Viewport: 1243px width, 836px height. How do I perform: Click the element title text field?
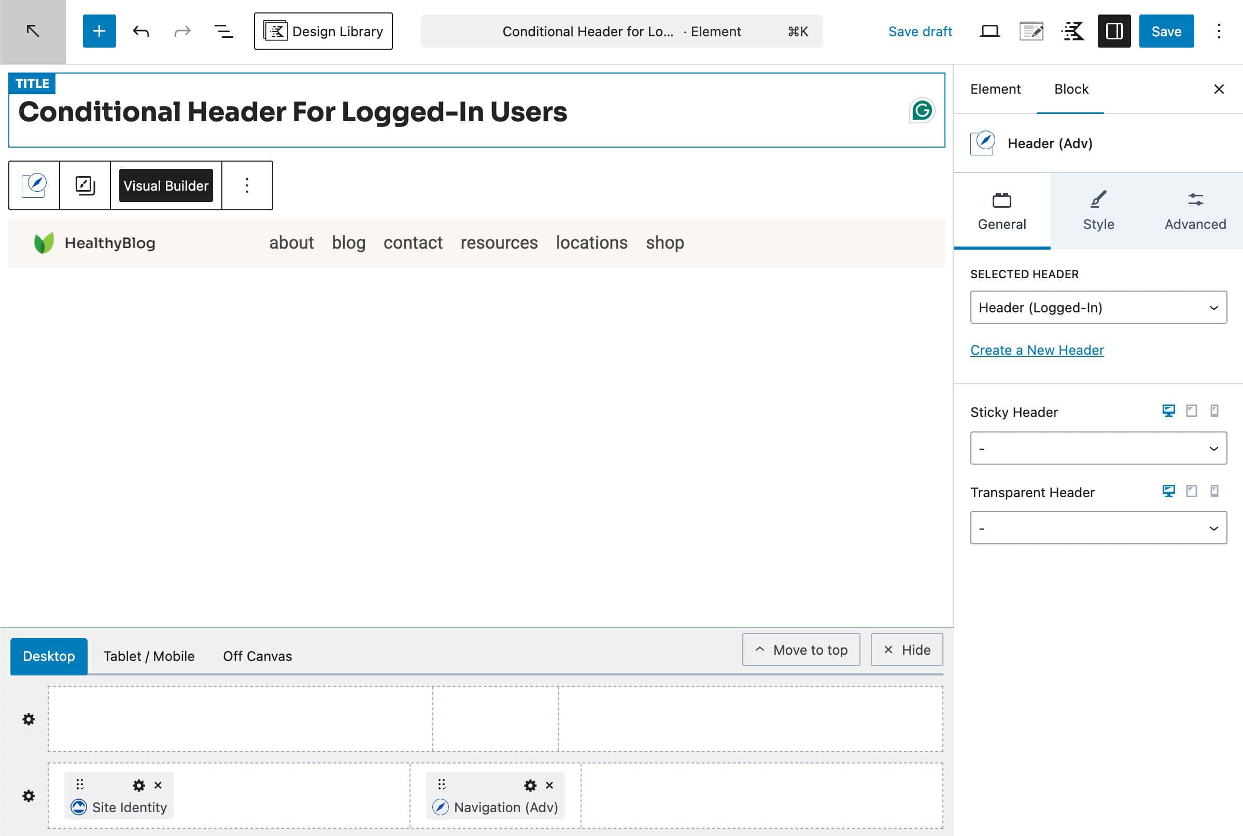[x=292, y=112]
